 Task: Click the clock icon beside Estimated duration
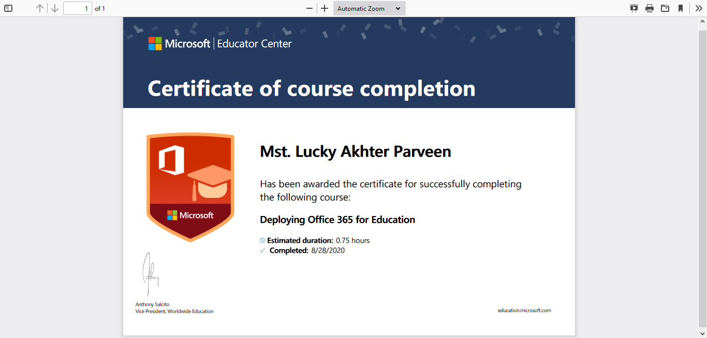pyautogui.click(x=262, y=240)
